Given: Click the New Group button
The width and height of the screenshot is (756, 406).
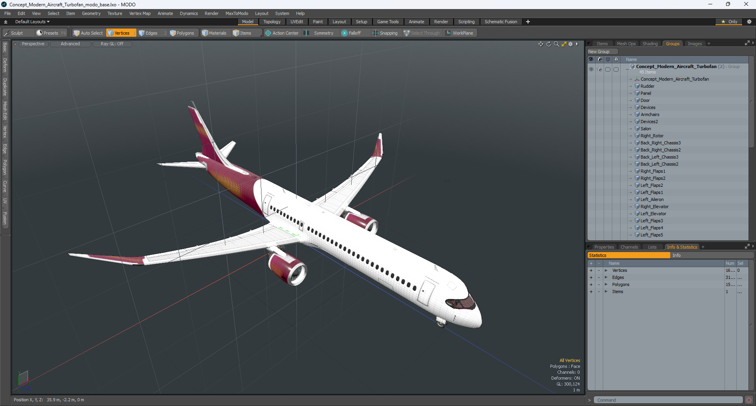Looking at the screenshot, I should tap(602, 52).
